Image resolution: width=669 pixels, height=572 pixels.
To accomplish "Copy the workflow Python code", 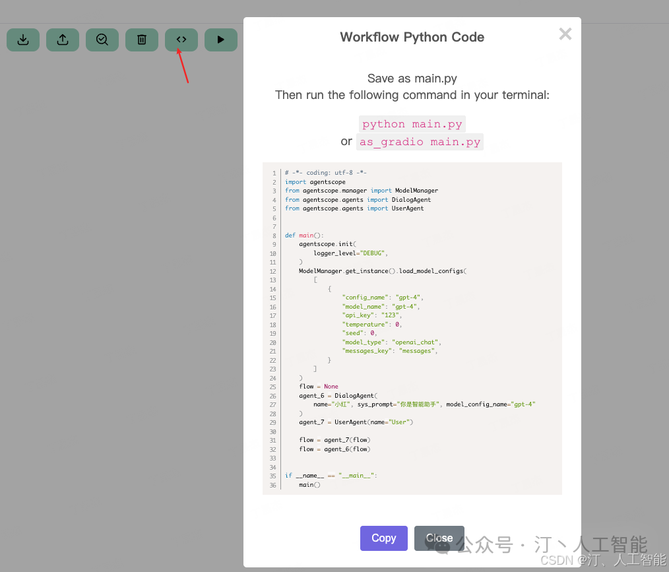I will (x=383, y=538).
